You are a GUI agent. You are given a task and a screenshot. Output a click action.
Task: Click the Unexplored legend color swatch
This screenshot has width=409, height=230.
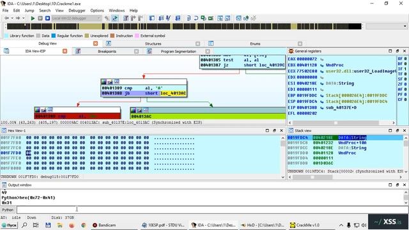(x=87, y=36)
